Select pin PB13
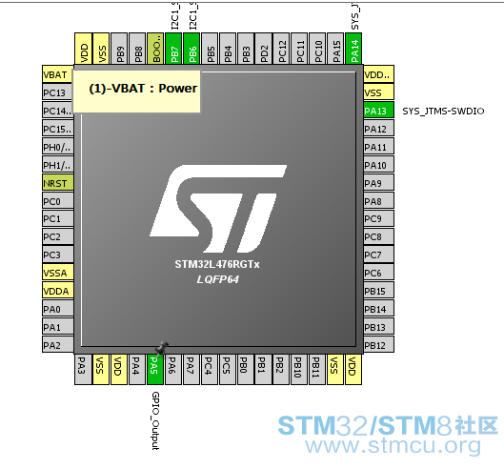The image size is (504, 469). tap(378, 327)
